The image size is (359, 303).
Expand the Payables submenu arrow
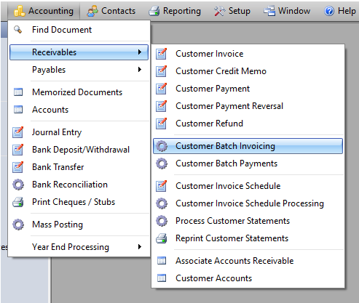click(x=140, y=70)
